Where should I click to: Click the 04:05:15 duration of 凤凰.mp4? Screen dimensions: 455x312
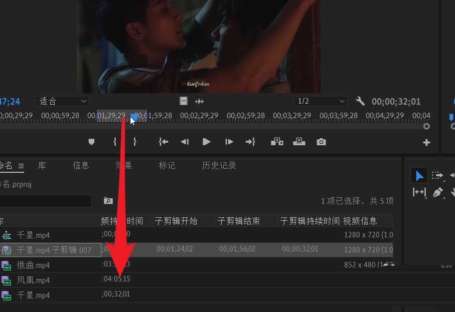(x=116, y=279)
